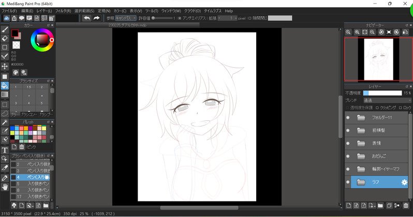Enable the クリッピング checkbox
Viewport: 413px width, 217px height.
(377, 108)
